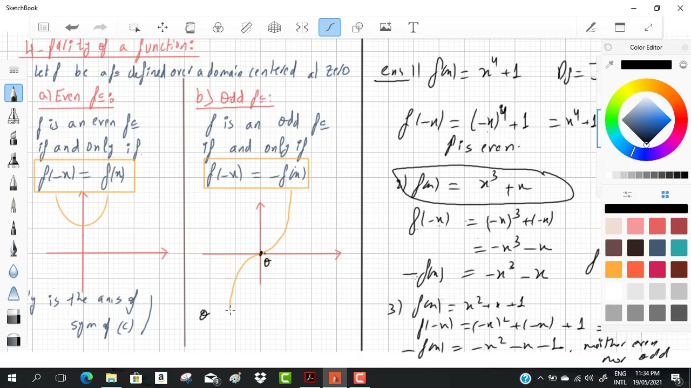
Task: Activate the eyedropper in Color Editor
Action: (609, 65)
